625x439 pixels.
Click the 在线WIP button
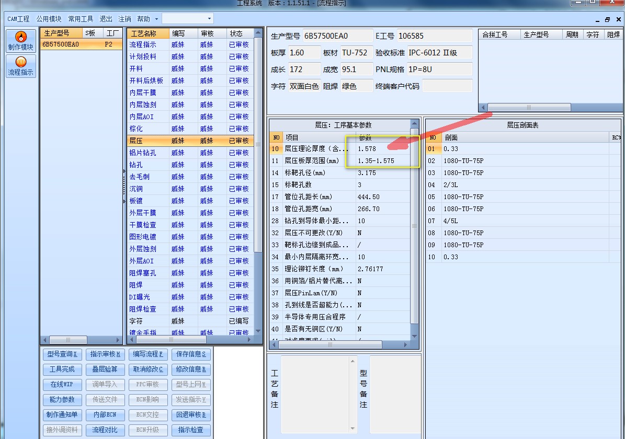tap(62, 385)
